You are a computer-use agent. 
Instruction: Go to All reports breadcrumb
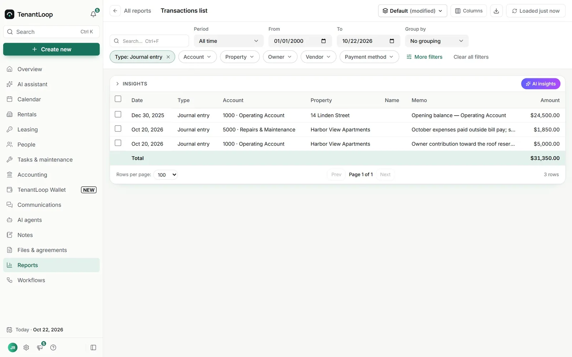(x=137, y=11)
